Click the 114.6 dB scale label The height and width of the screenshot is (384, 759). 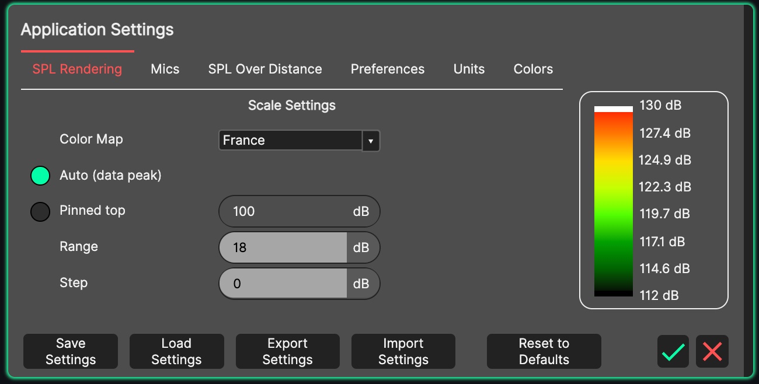665,268
